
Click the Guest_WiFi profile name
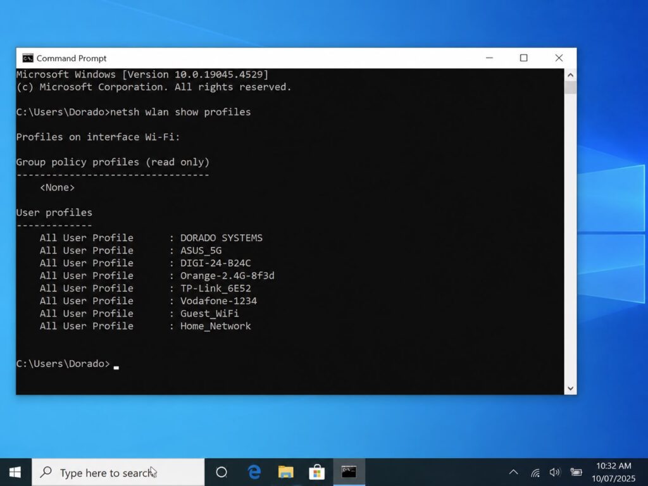(x=209, y=314)
